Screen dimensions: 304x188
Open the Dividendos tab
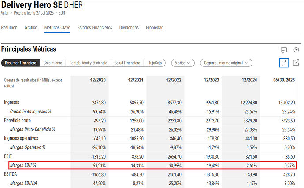[129, 27]
